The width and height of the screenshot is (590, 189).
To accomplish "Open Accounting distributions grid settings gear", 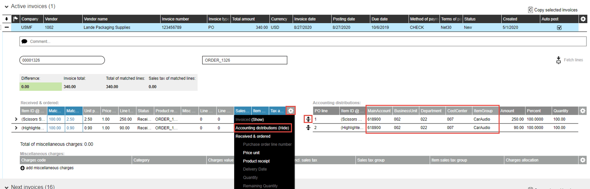I will [x=583, y=111].
